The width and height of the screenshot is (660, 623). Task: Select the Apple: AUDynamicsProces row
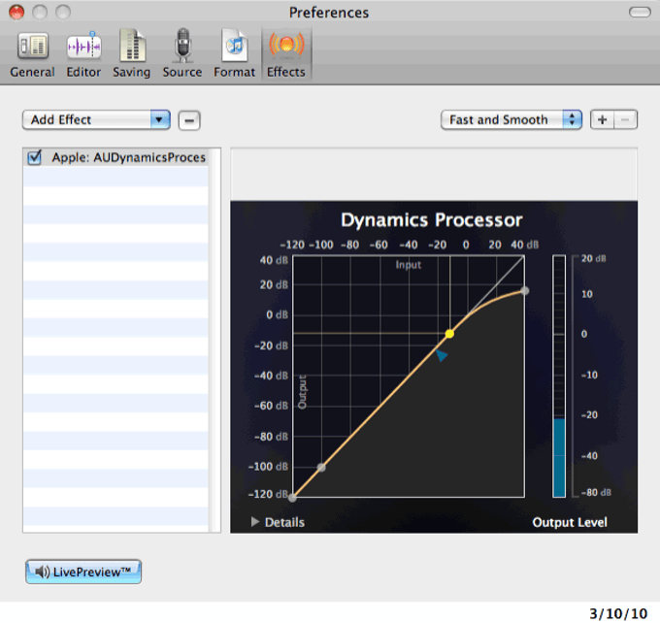click(115, 157)
